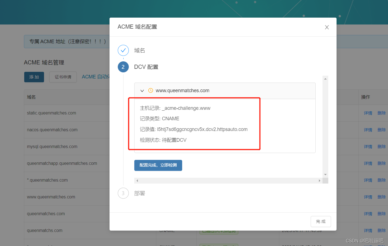Open 详情 for queenmatchs.com row
The height and width of the screenshot is (246, 388).
pyautogui.click(x=368, y=230)
